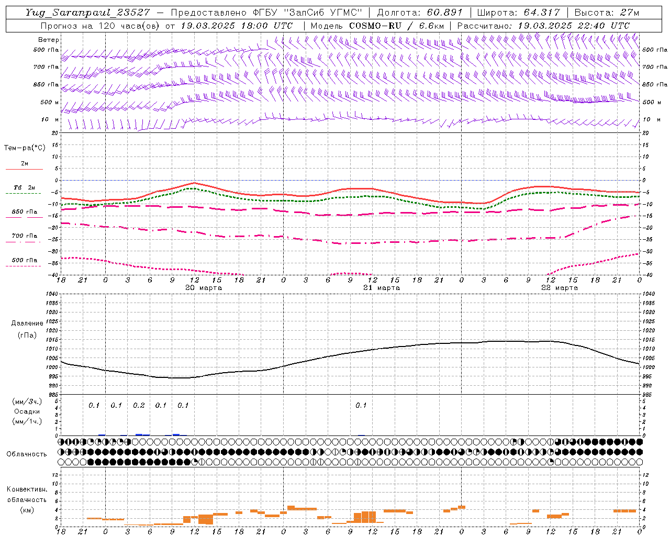670x536 pixels.
Task: Click the Тем-ра(°C) axis label
Action: 25,148
